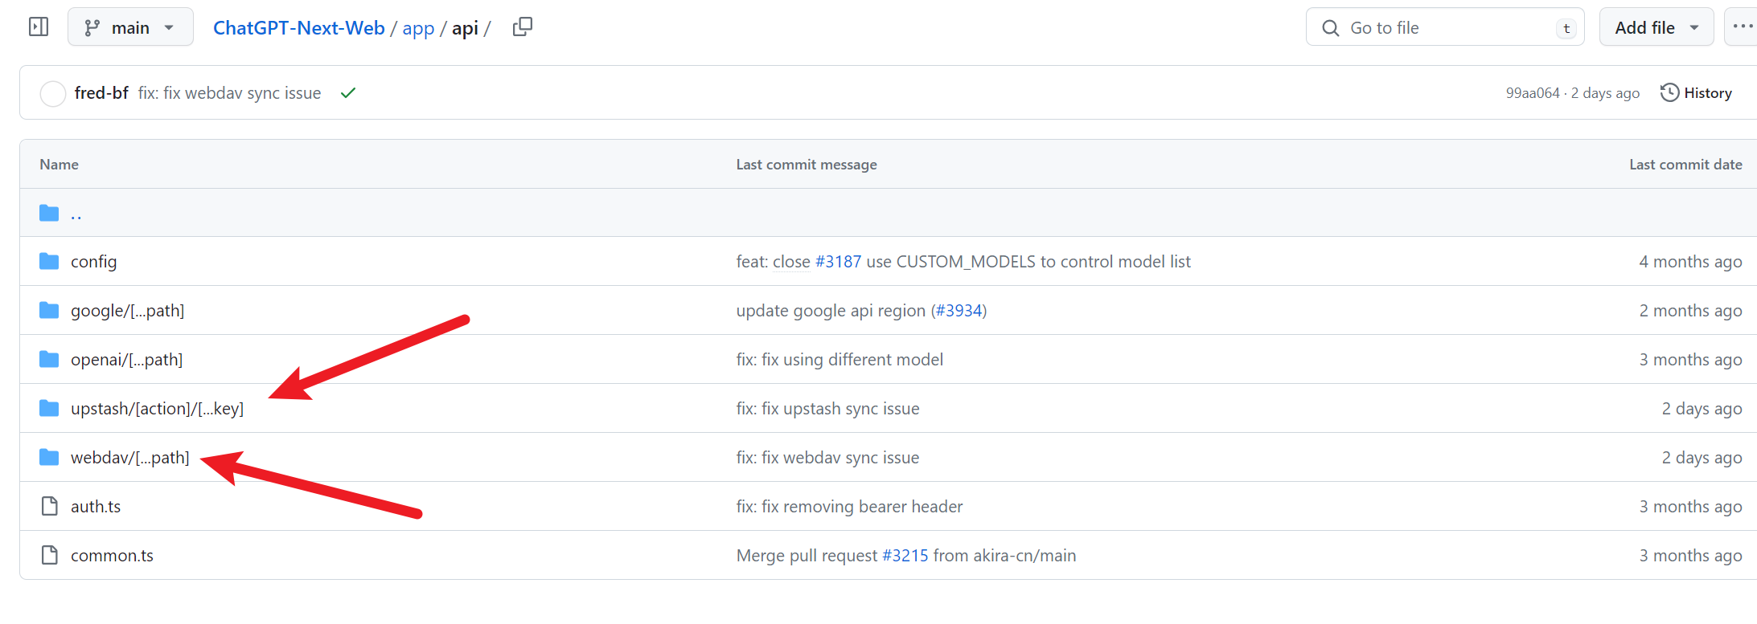Click the History clock icon
Image resolution: width=1757 pixels, height=624 pixels.
(x=1669, y=93)
